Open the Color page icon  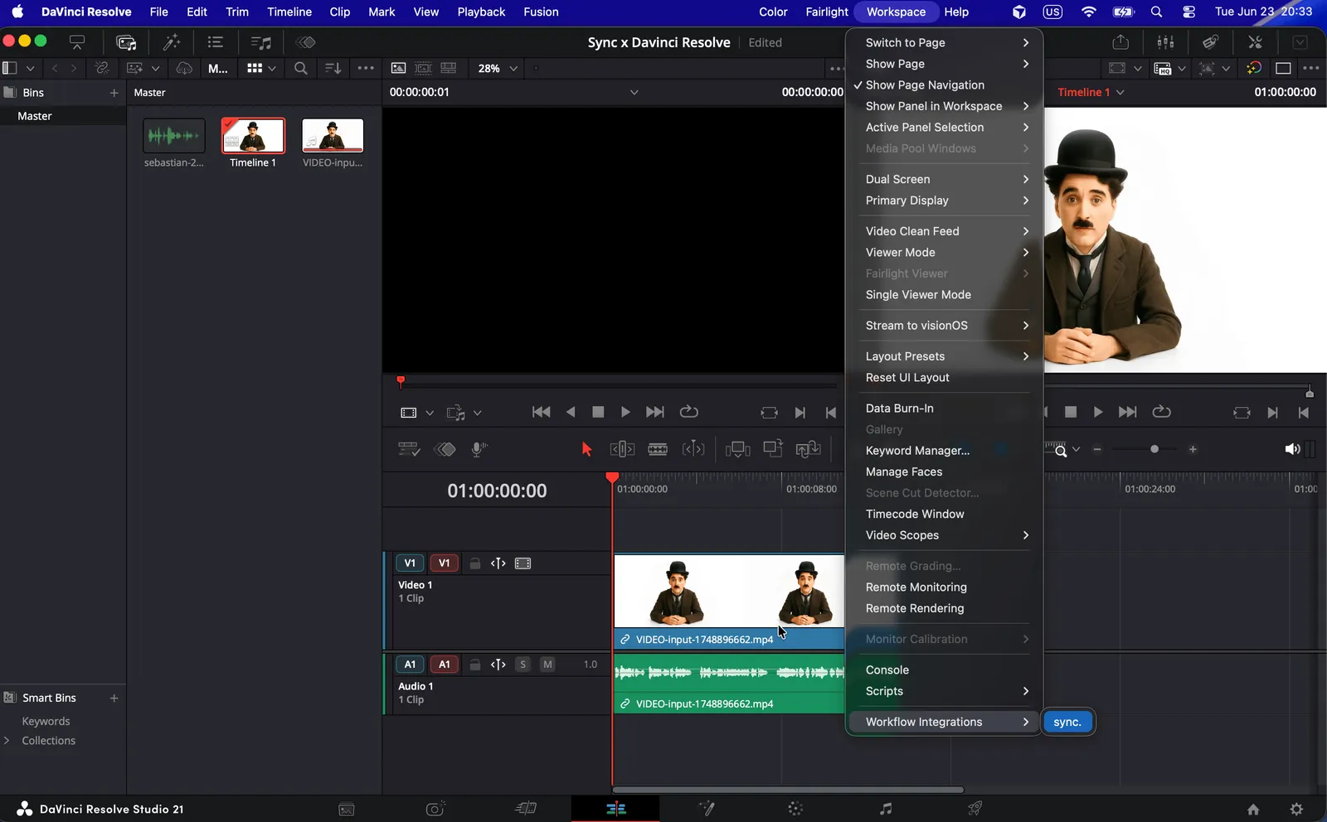pyautogui.click(x=796, y=809)
